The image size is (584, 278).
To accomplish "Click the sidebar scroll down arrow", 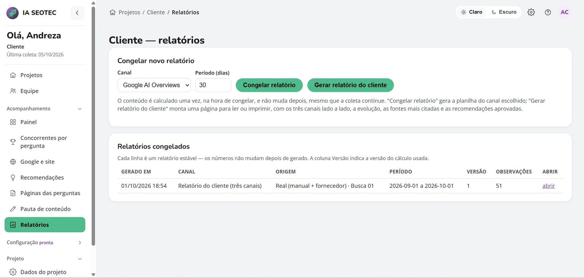I will [x=93, y=274].
